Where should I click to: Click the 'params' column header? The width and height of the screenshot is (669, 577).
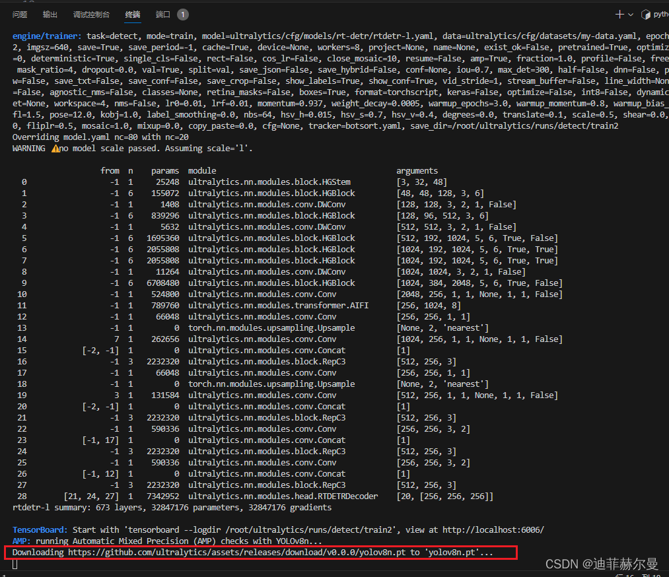click(165, 170)
